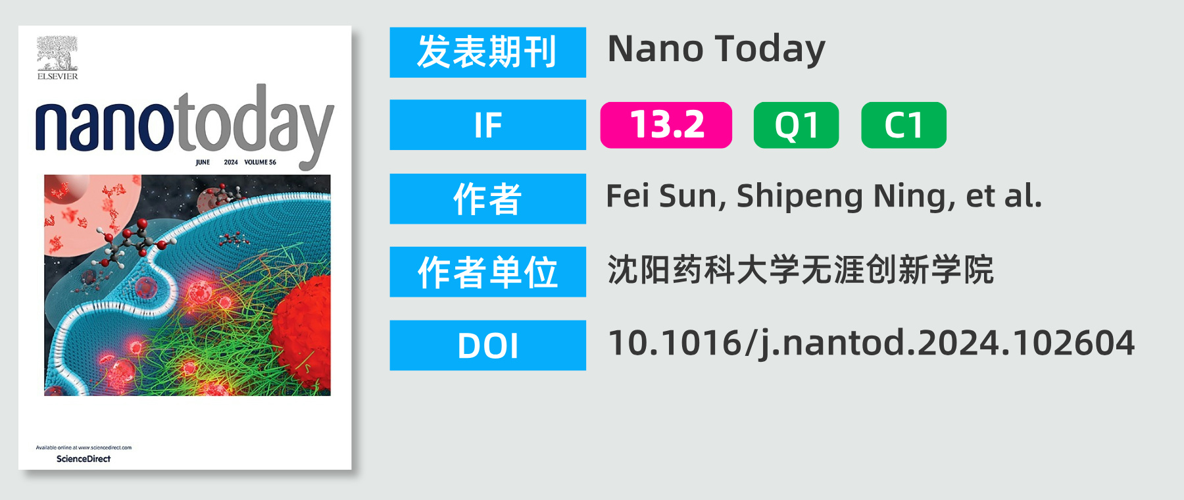Select the green Q1 badge
The height and width of the screenshot is (500, 1184).
point(796,125)
